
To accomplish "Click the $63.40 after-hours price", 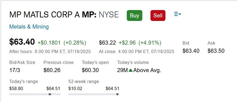I will tap(22, 42).
